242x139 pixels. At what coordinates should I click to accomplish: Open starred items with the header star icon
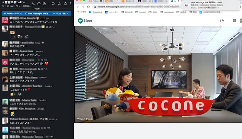(x=65, y=4)
